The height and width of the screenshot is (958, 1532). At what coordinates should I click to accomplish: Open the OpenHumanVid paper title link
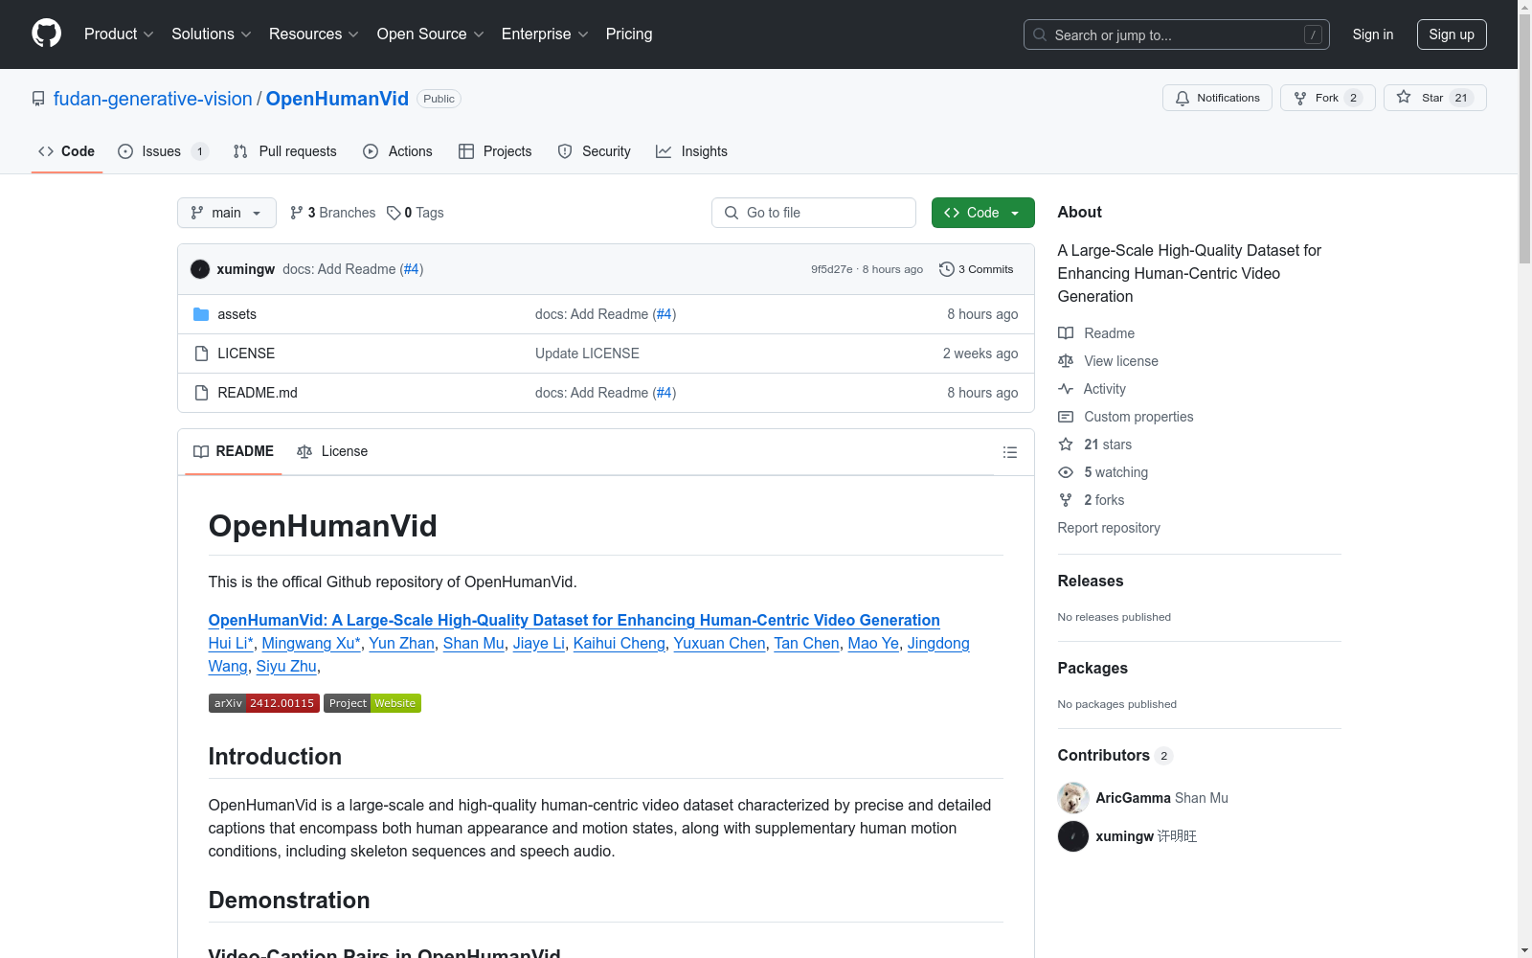(x=574, y=620)
